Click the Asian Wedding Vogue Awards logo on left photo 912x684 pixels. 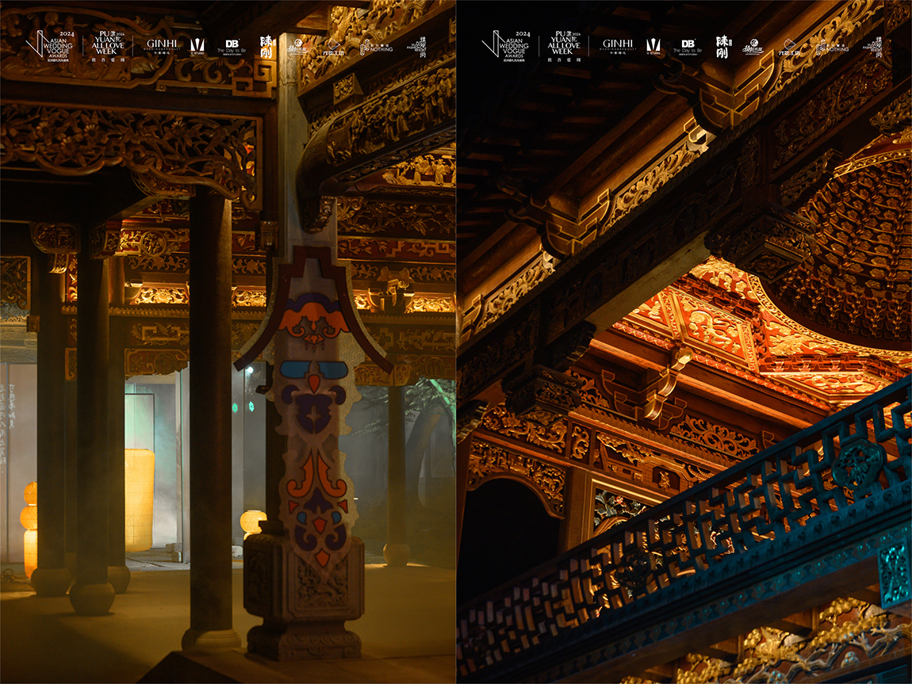49,45
